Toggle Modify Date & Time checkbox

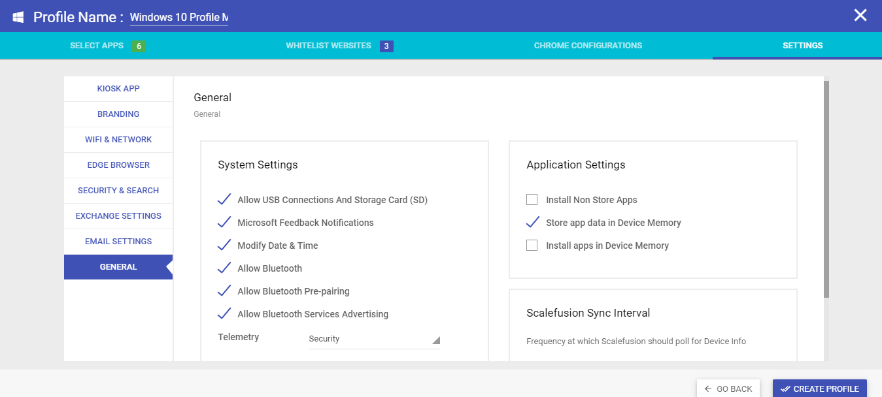click(224, 246)
